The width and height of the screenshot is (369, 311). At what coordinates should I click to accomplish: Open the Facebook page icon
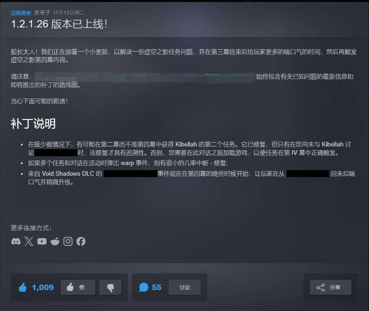81,242
